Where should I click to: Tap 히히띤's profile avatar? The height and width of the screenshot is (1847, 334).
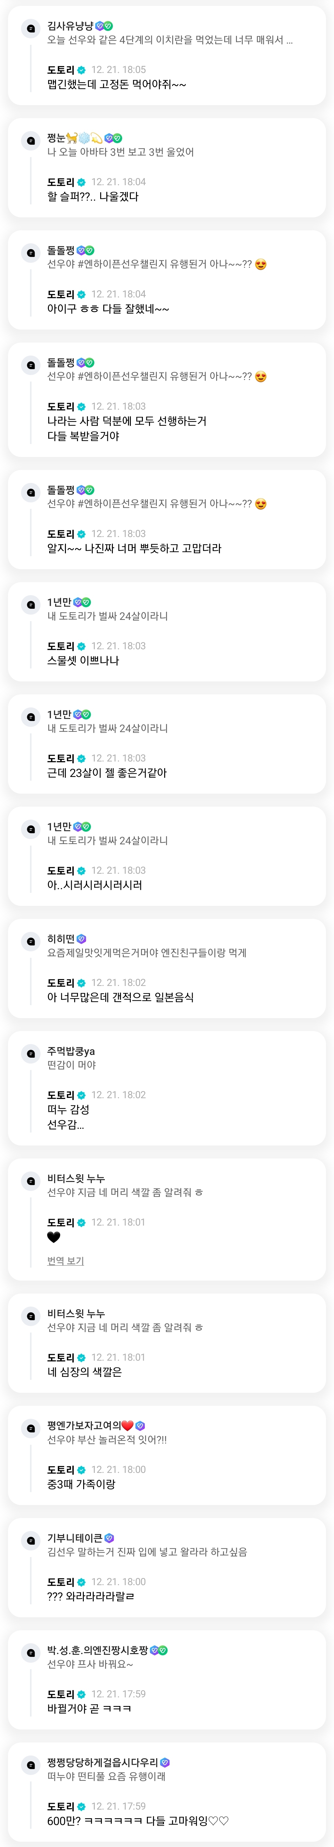pyautogui.click(x=30, y=941)
